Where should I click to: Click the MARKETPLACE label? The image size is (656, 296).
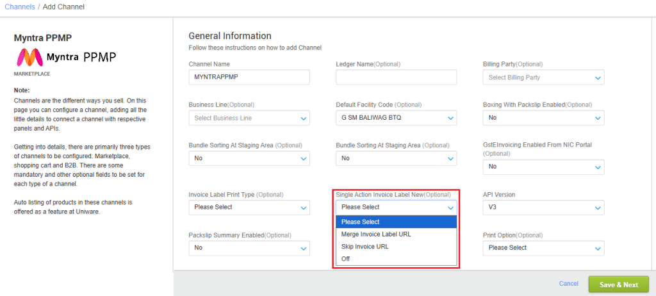click(x=32, y=74)
